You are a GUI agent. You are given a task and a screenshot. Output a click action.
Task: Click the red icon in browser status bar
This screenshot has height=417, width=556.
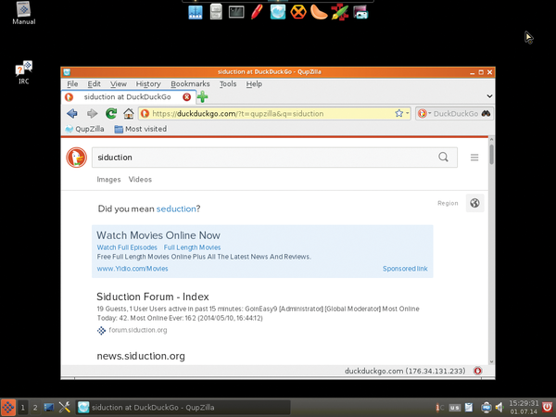coord(477,371)
